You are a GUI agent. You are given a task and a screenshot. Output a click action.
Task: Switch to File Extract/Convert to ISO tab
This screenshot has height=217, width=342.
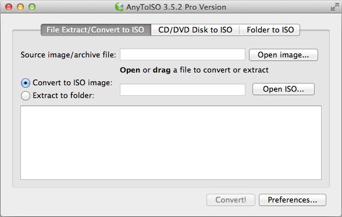pyautogui.click(x=96, y=30)
